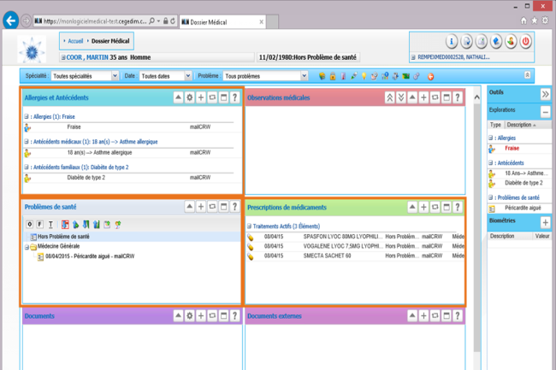Open the Spécialité dropdown
556x370 pixels.
pos(84,76)
